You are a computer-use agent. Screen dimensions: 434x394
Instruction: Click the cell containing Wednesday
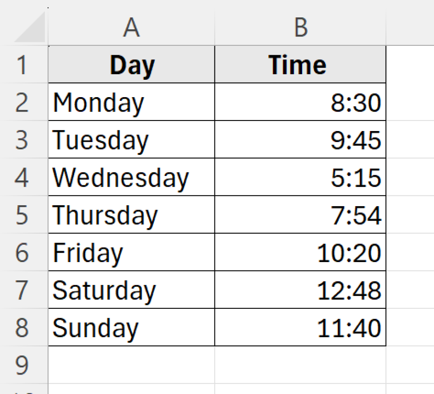131,177
